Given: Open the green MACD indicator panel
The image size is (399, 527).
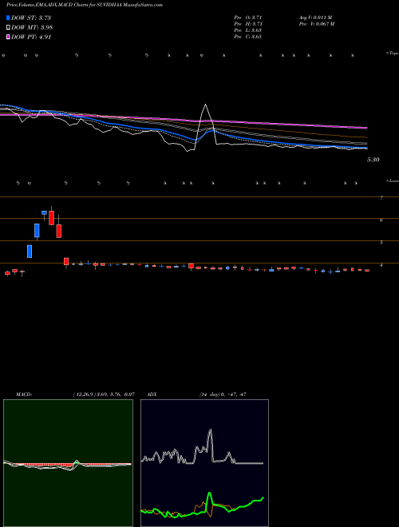Looking at the screenshot, I should coord(68,463).
